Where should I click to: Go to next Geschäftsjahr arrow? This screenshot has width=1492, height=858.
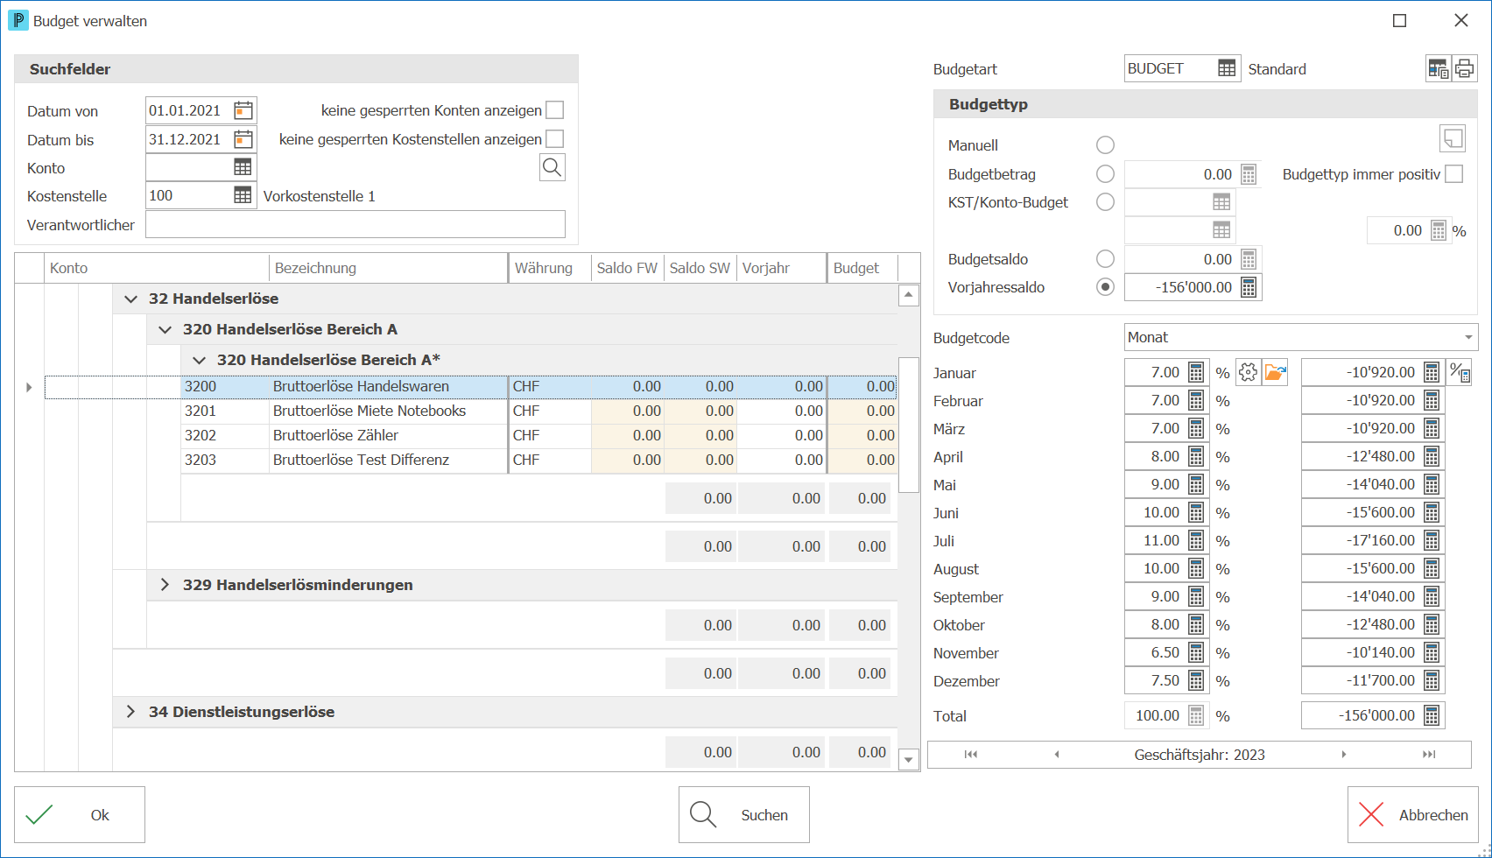(1343, 755)
